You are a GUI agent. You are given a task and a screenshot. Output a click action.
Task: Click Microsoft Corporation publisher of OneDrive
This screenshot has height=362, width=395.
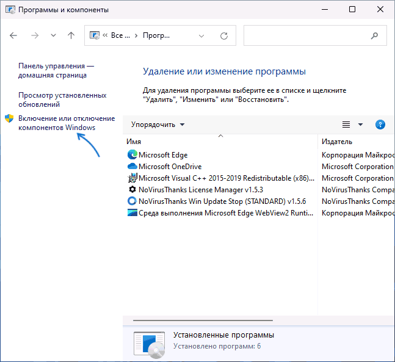click(x=358, y=167)
